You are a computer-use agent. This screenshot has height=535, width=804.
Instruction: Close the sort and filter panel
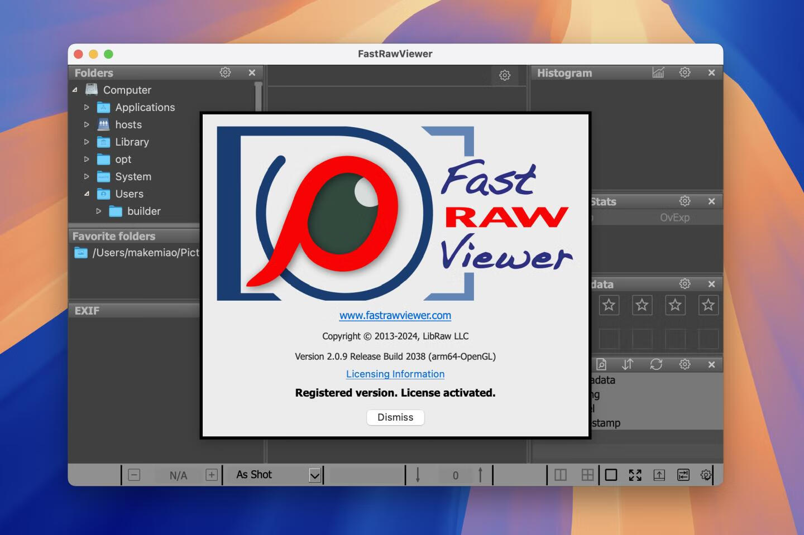click(x=711, y=364)
